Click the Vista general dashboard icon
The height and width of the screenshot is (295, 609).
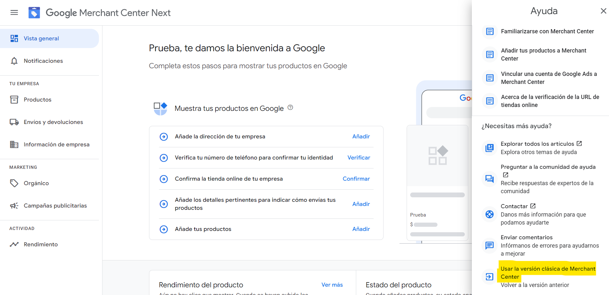tap(14, 38)
